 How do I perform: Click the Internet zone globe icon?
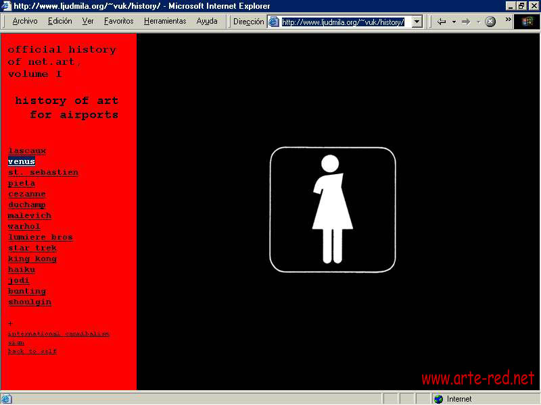click(439, 399)
